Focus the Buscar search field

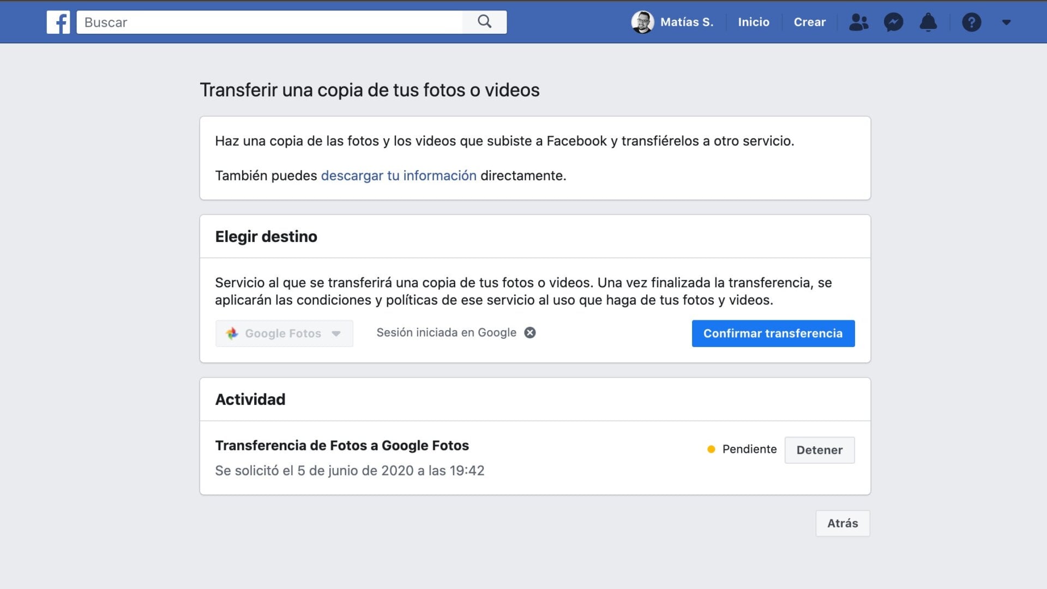[x=270, y=22]
